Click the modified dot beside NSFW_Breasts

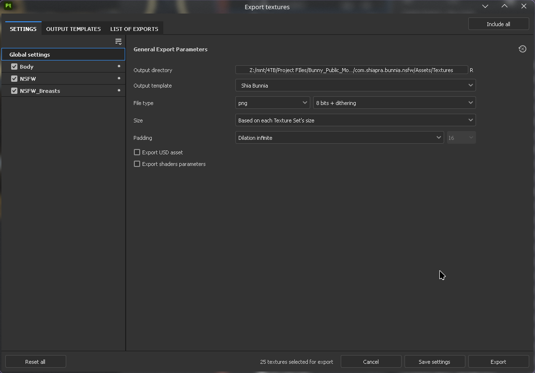pos(119,90)
